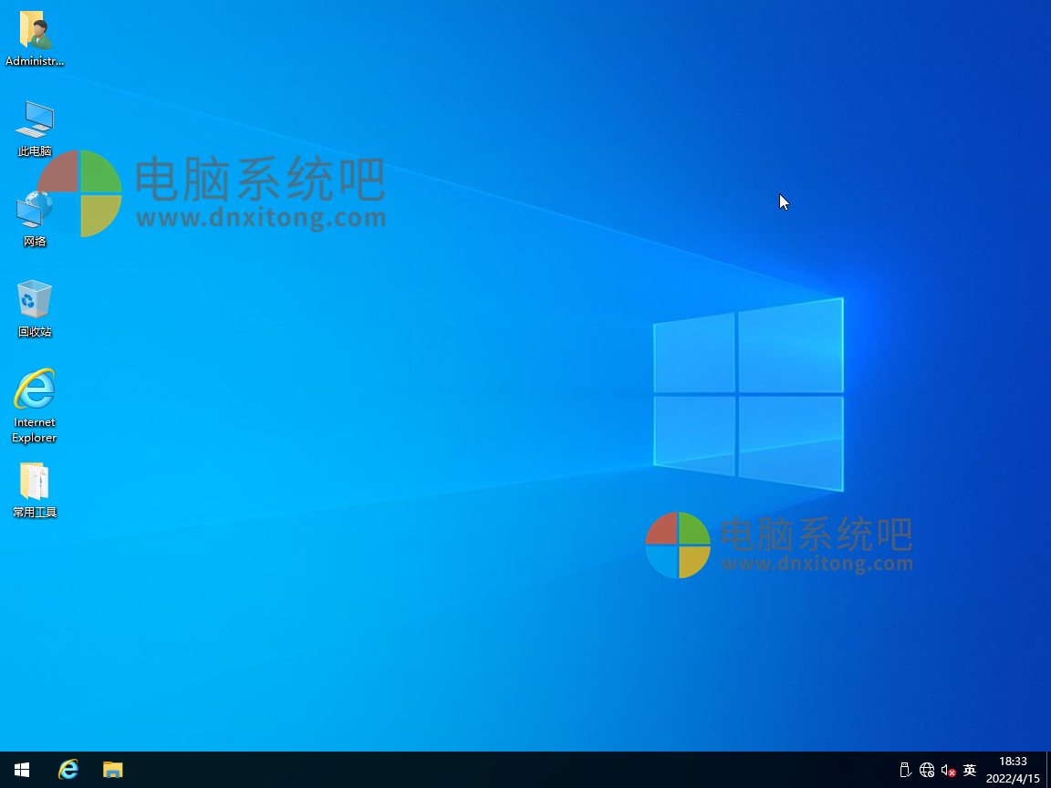The width and height of the screenshot is (1051, 788).
Task: Launch Internet Explorer from the taskbar
Action: coord(68,769)
